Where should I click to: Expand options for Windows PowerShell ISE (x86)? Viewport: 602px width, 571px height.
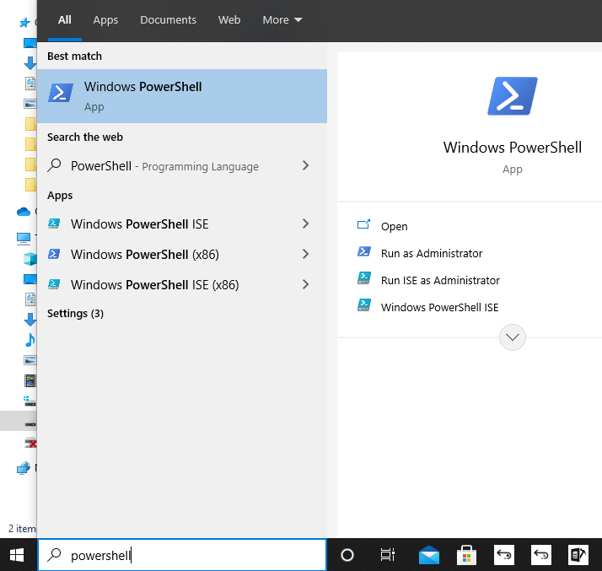pos(305,284)
